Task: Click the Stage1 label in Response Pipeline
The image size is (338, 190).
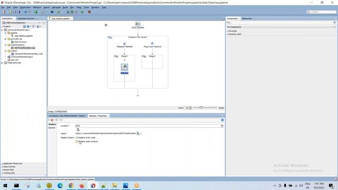Action: pyautogui.click(x=152, y=56)
